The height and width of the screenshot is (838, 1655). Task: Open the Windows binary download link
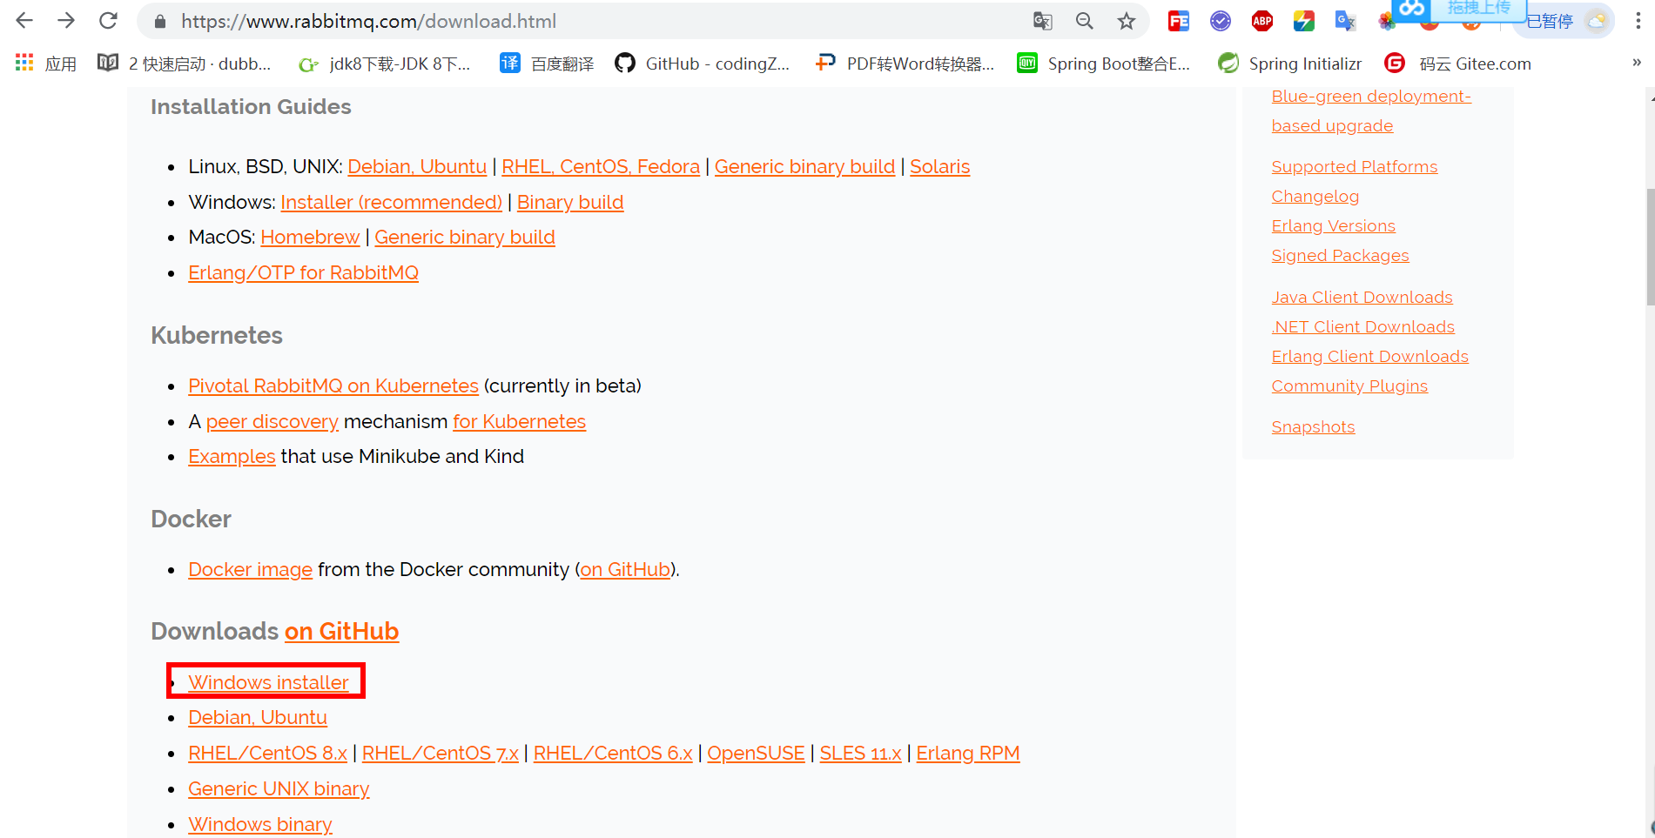(x=260, y=824)
